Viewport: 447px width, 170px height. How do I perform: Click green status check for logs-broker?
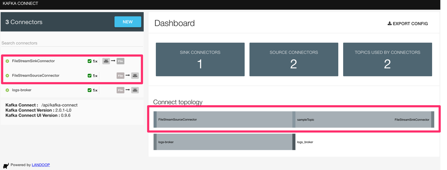(89, 90)
